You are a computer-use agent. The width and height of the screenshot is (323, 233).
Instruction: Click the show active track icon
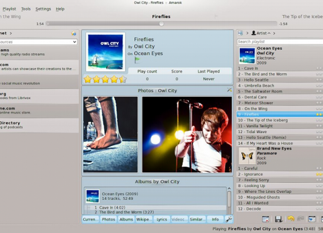tap(312, 219)
